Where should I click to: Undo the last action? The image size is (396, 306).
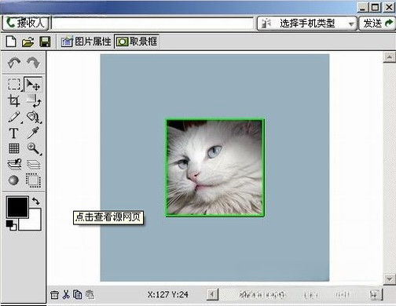point(14,63)
